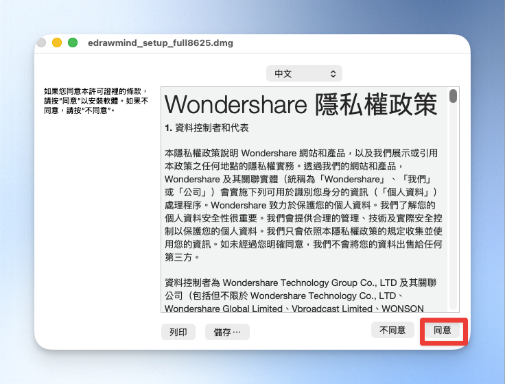Screen dimensions: 505x384
Task: Click the edrawmind_setup_full8625.dmg window title
Action: click(161, 43)
